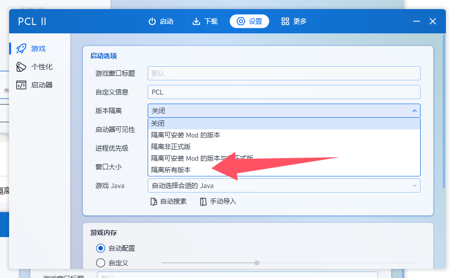The image size is (455, 278).
Task: Click the code icon beside 启动器
Action: [21, 85]
